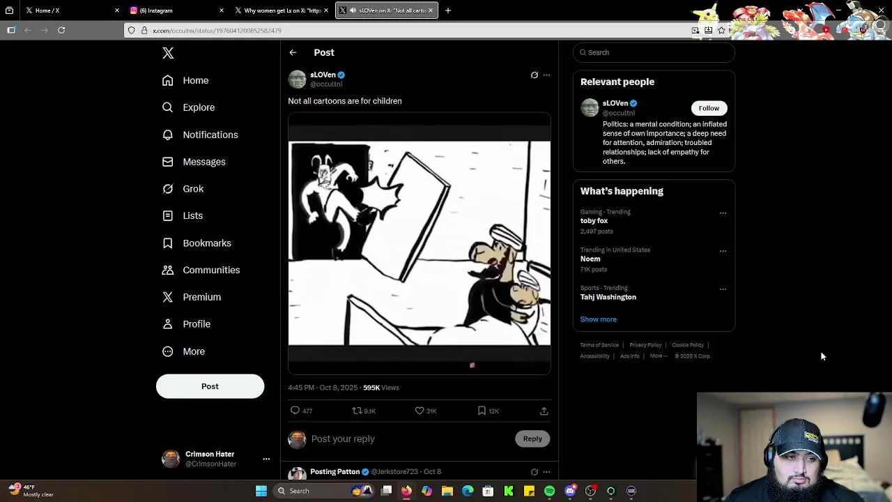Viewport: 892px width, 502px height.
Task: Open File Explorer from the taskbar
Action: [447, 491]
